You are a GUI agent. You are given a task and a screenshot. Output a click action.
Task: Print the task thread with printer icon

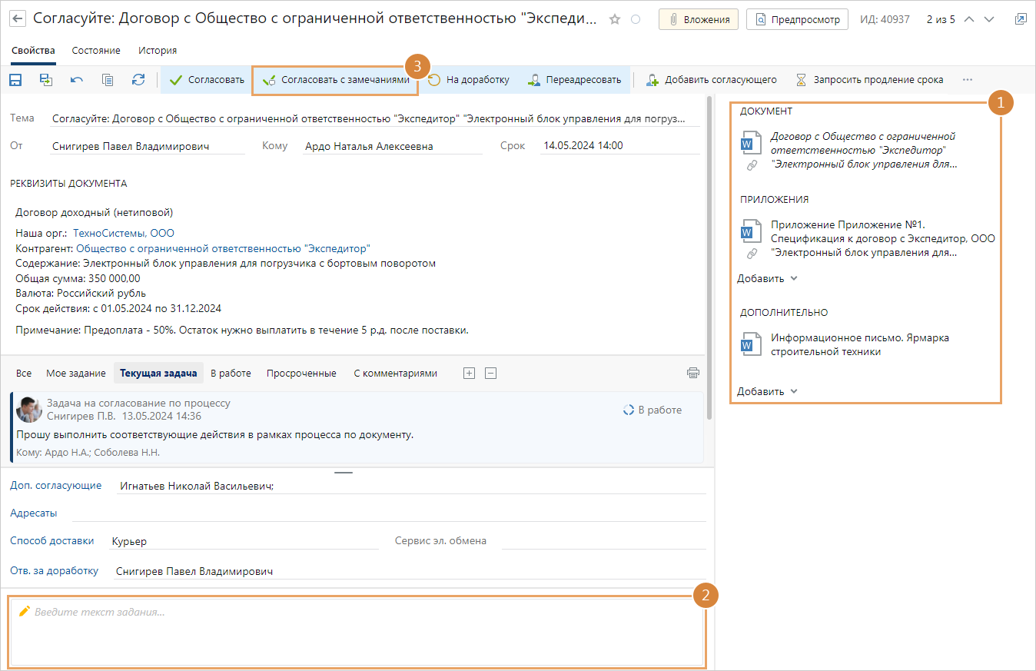tap(693, 373)
